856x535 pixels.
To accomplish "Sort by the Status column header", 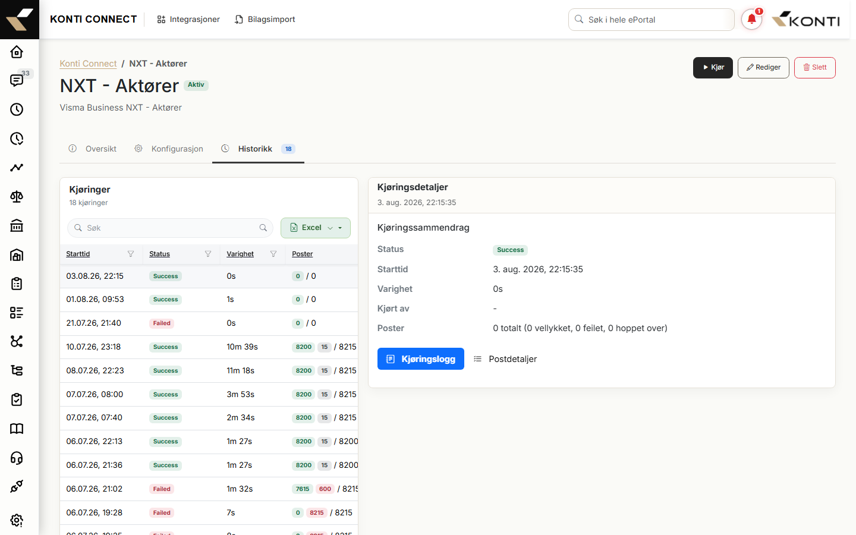I will [159, 254].
